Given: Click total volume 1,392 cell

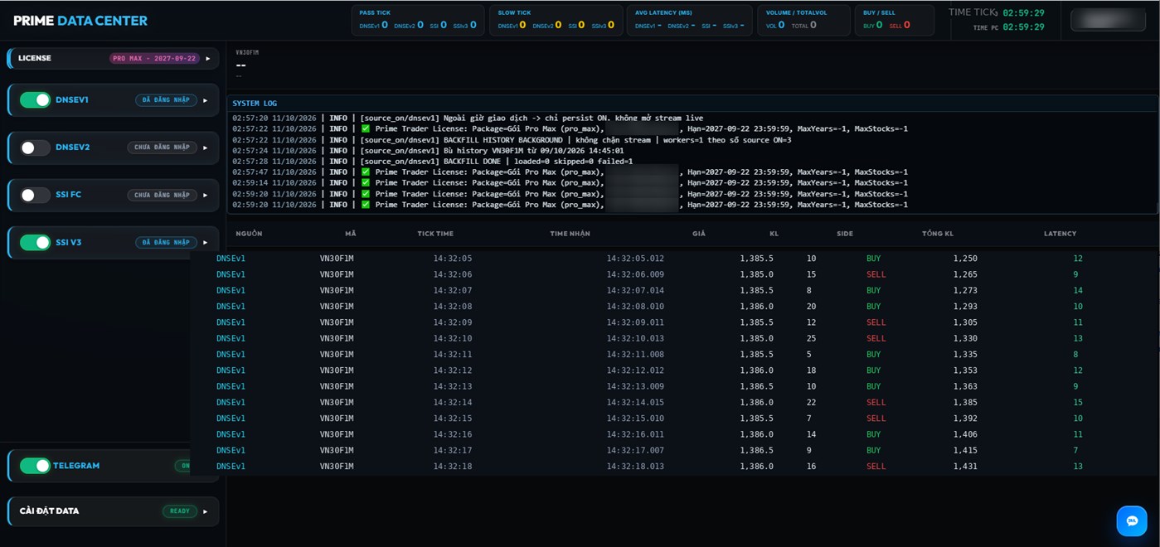Looking at the screenshot, I should pyautogui.click(x=965, y=419).
